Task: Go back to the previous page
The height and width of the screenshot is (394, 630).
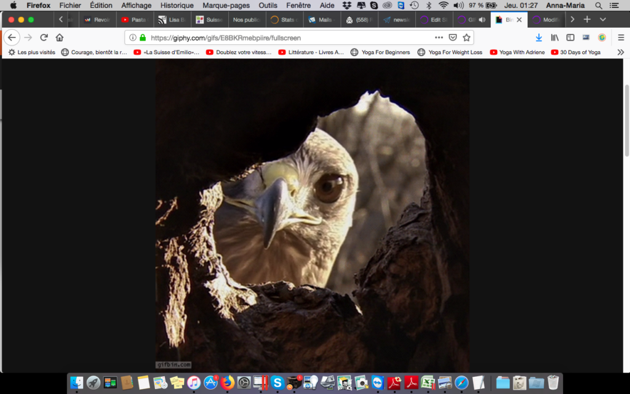Action: (x=12, y=38)
